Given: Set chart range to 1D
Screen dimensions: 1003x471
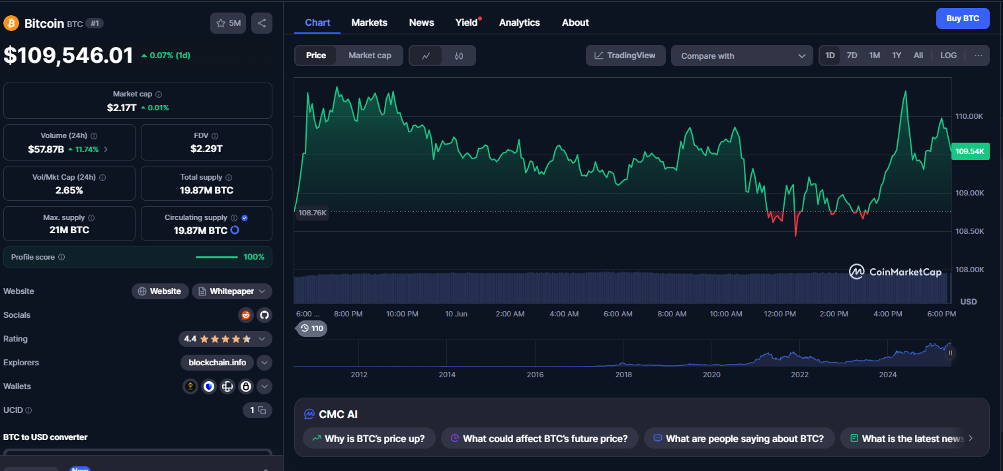Looking at the screenshot, I should click(x=830, y=55).
